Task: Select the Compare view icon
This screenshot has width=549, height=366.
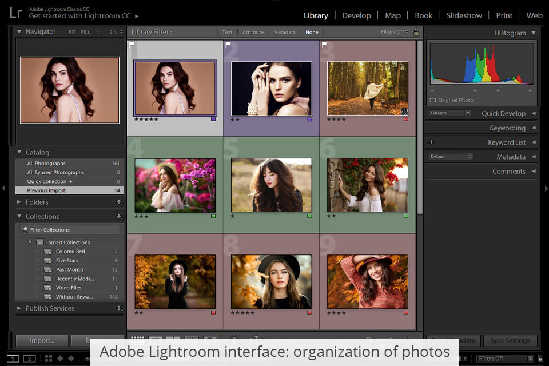Action: point(173,337)
